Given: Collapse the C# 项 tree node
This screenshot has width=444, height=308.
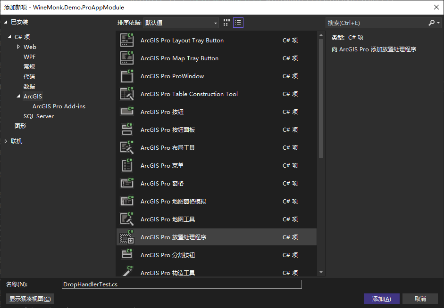Looking at the screenshot, I should (x=9, y=37).
